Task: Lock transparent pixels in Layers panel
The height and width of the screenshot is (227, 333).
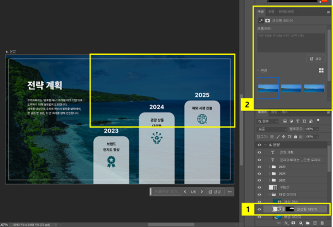Action: [272, 137]
